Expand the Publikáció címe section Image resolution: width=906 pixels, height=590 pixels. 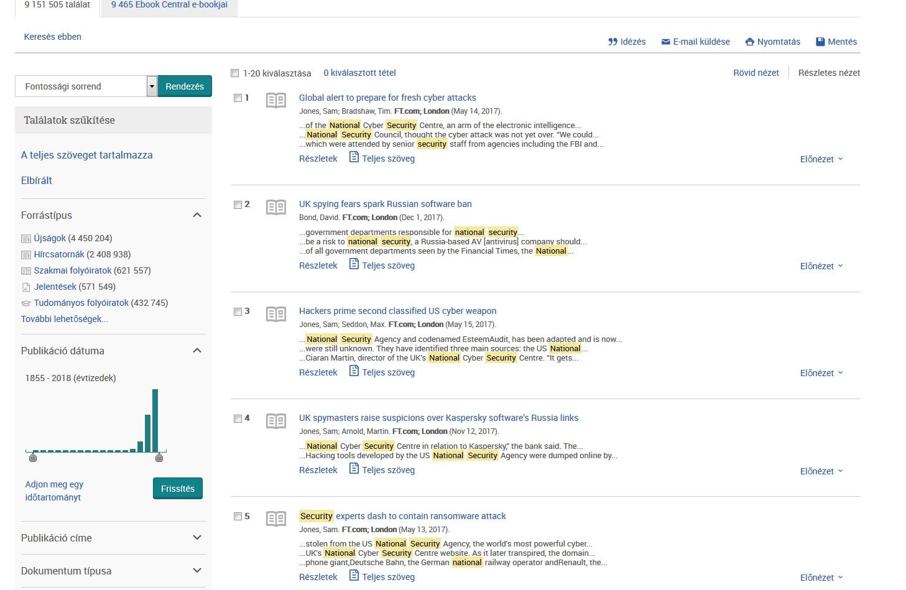[197, 538]
